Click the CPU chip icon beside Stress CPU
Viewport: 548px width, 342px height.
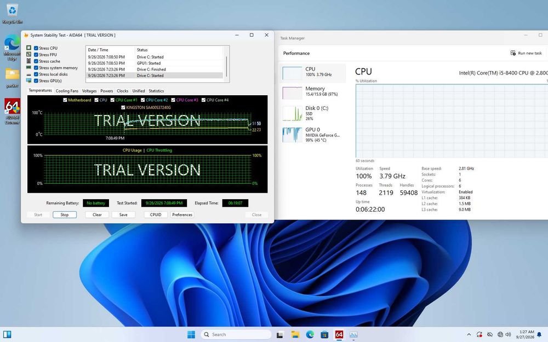[x=28, y=48]
